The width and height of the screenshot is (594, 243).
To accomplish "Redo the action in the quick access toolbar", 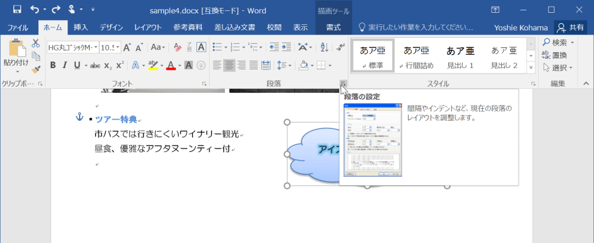I will tap(56, 10).
